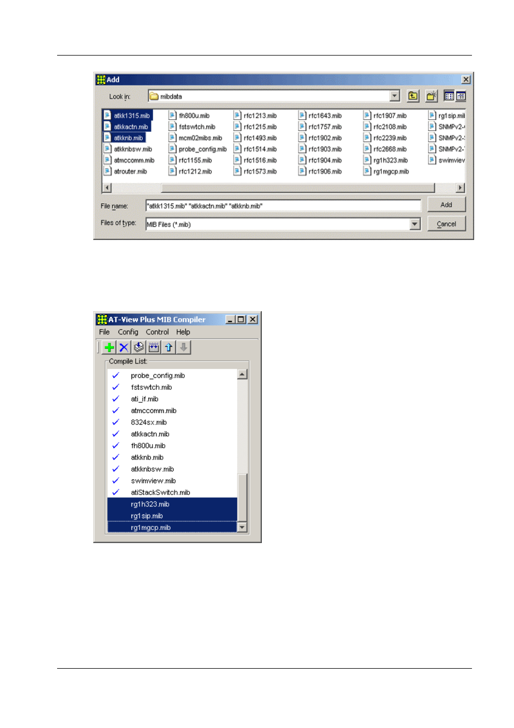Click the File name input field
The width and height of the screenshot is (514, 728).
coord(283,206)
